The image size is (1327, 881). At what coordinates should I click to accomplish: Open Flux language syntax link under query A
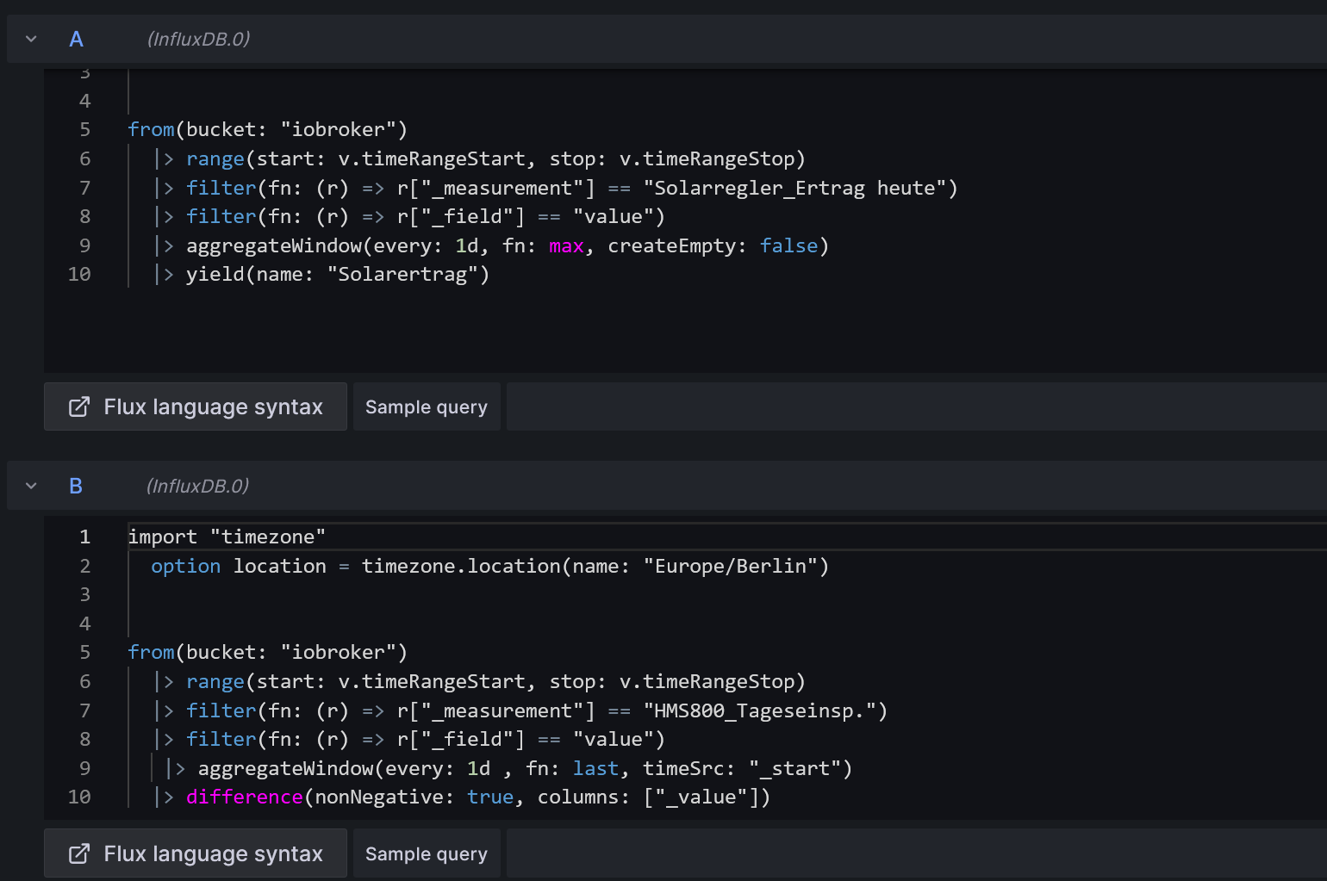196,406
